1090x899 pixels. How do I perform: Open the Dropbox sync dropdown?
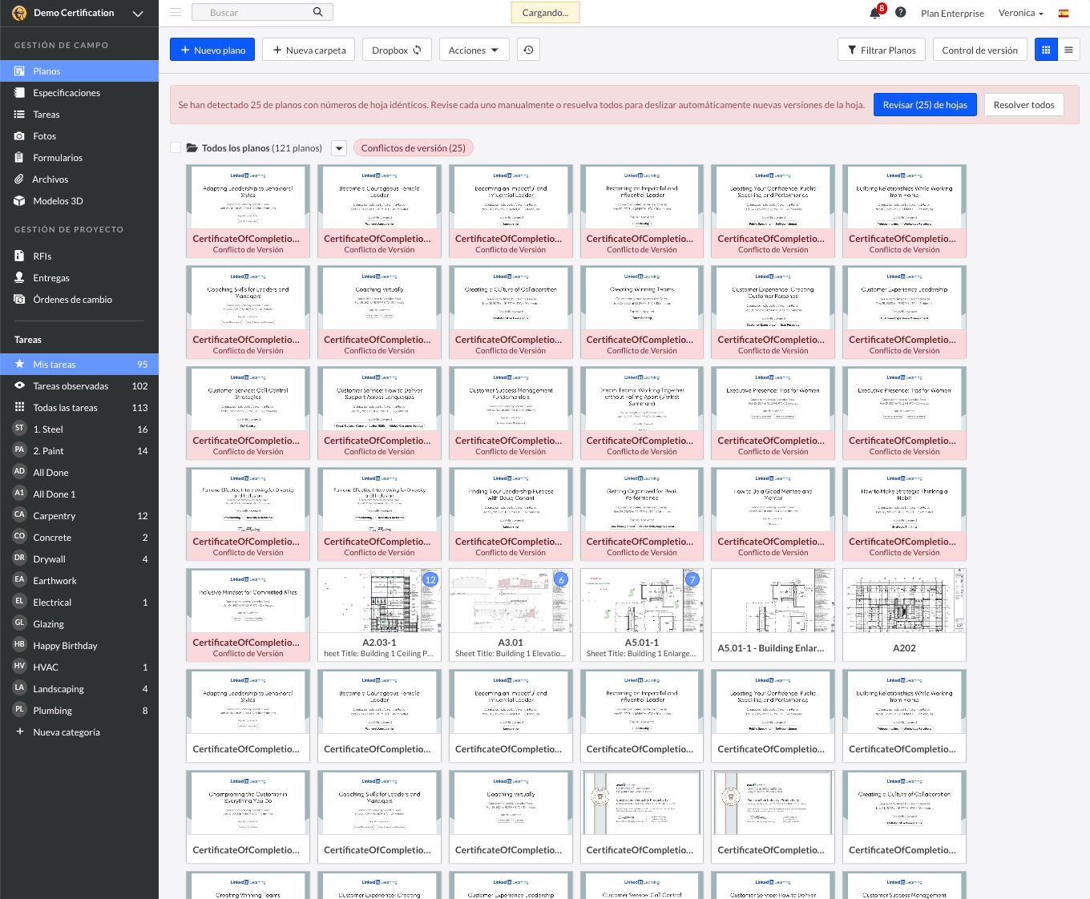pos(397,50)
